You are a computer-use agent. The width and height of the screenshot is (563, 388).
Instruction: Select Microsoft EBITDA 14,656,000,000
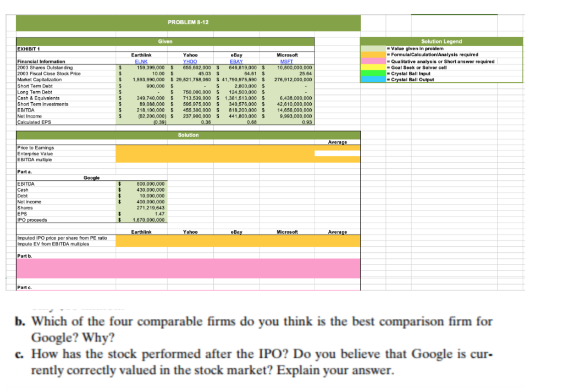click(x=295, y=110)
